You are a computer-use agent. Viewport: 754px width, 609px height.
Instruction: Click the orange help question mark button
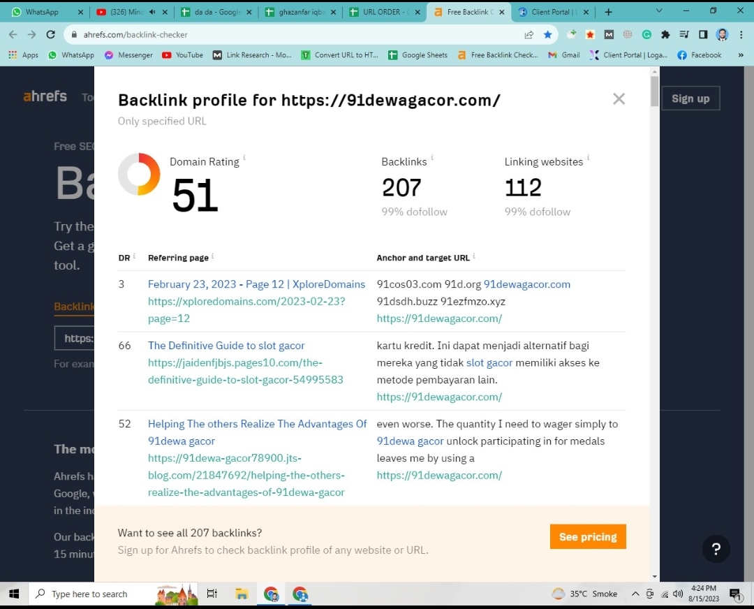tap(716, 549)
